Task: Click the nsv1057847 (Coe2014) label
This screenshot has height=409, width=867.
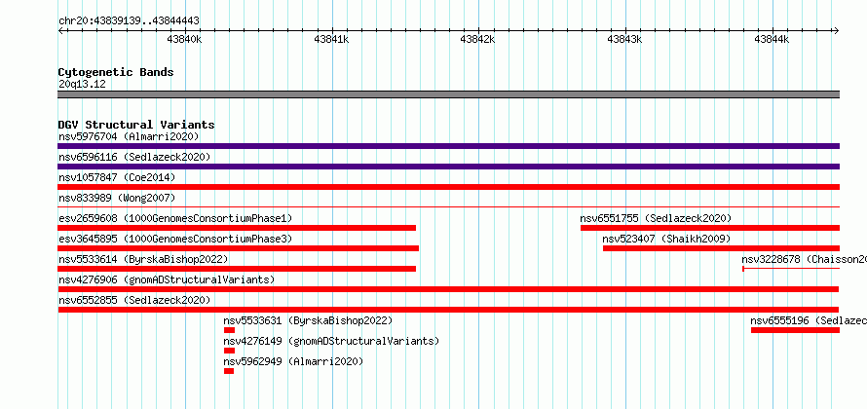Action: pyautogui.click(x=117, y=177)
